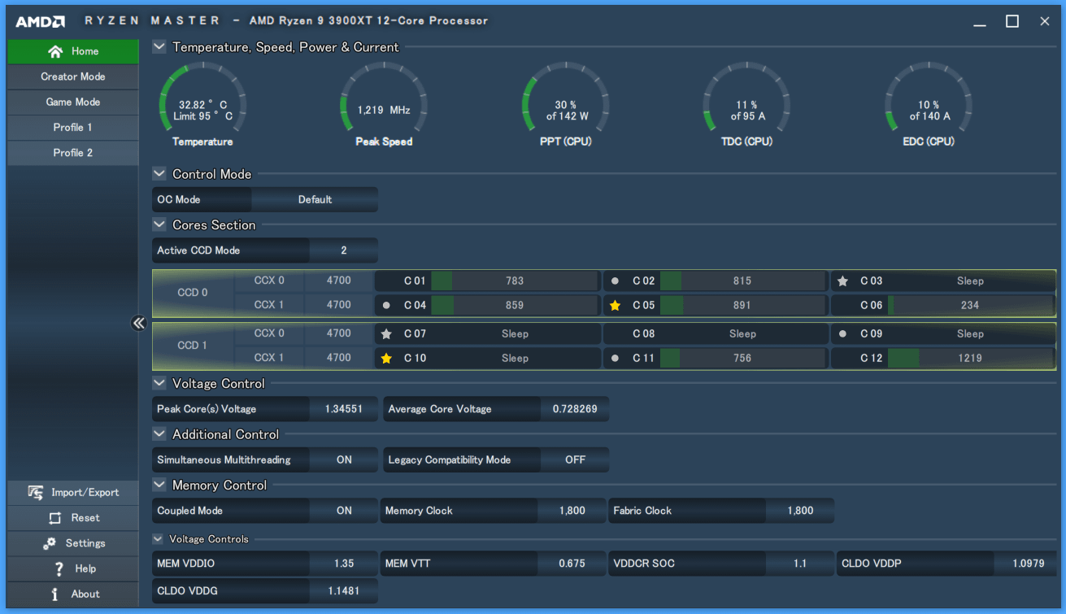Select Profile 1 in sidebar
The width and height of the screenshot is (1066, 614).
pyautogui.click(x=73, y=127)
